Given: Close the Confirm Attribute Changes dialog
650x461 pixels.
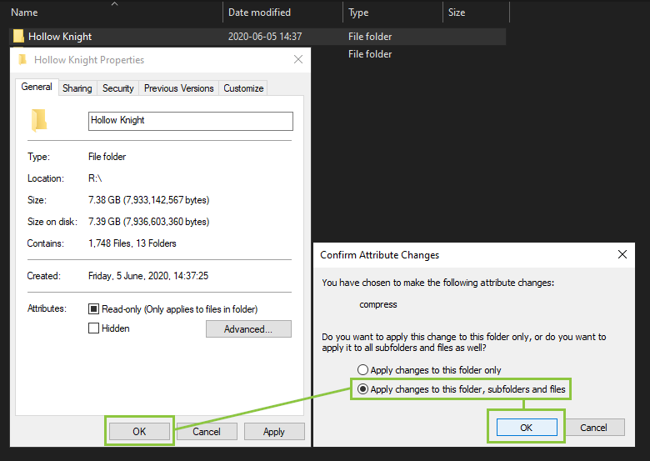Looking at the screenshot, I should coord(622,254).
